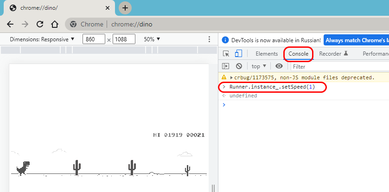Switch to the Recorder tab
The image size is (389, 192).
pos(334,54)
